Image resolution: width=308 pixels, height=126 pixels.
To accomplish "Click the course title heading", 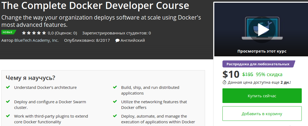I will tap(95, 6).
